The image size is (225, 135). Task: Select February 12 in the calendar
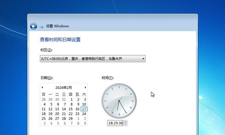click(50, 109)
